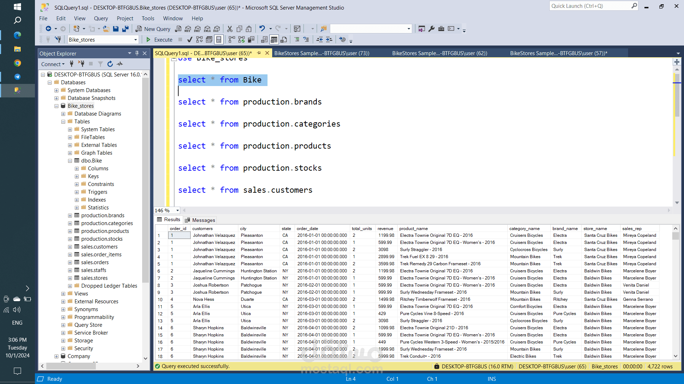The width and height of the screenshot is (684, 384).
Task: Click the Object Explorer horizontal scrollbar
Action: pos(71,366)
